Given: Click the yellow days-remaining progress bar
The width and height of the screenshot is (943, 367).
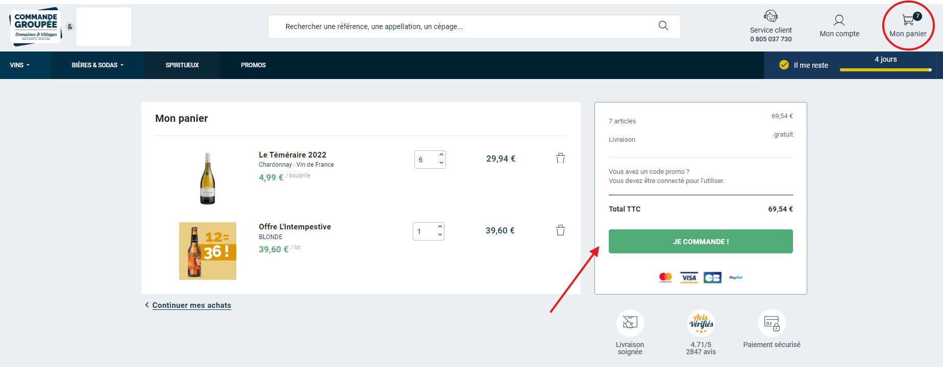Looking at the screenshot, I should pyautogui.click(x=885, y=70).
